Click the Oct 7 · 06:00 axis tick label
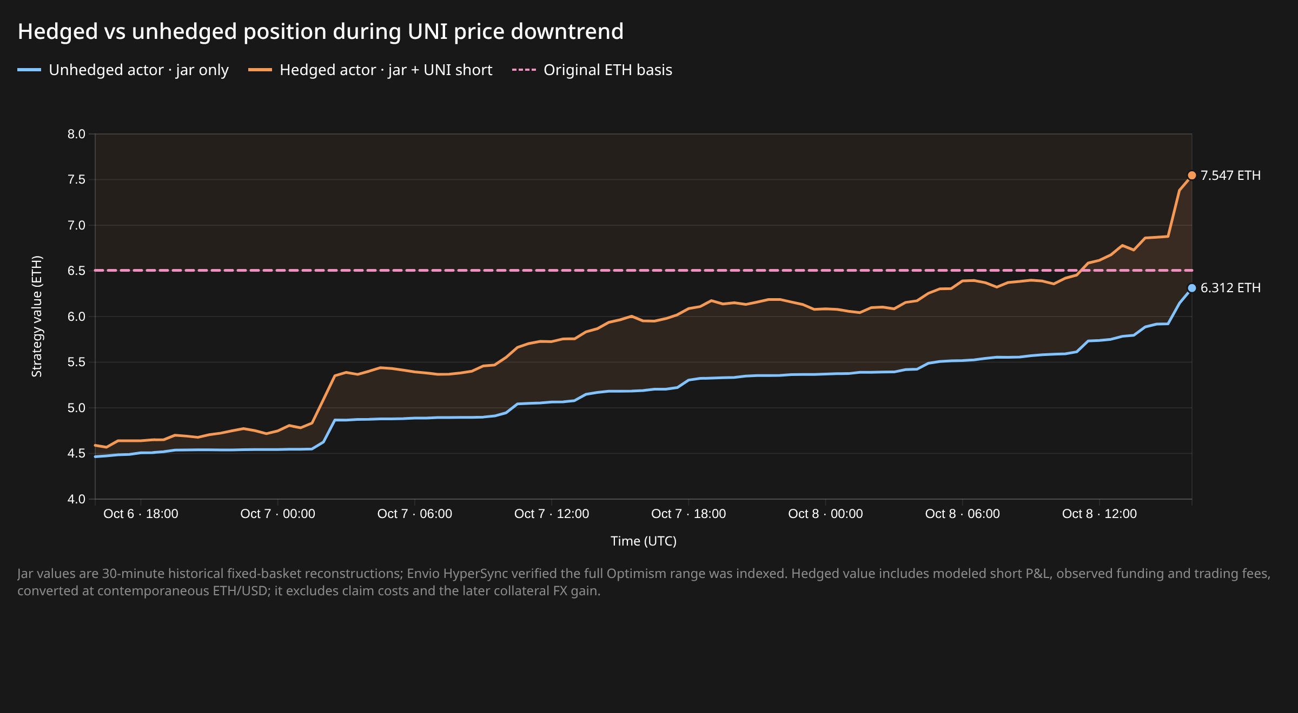This screenshot has width=1298, height=713. [x=414, y=514]
